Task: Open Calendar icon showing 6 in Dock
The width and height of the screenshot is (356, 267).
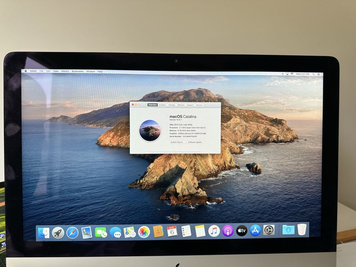Action: [x=172, y=231]
